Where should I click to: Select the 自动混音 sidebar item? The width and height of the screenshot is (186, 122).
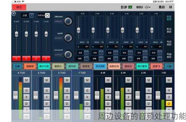point(169,18)
